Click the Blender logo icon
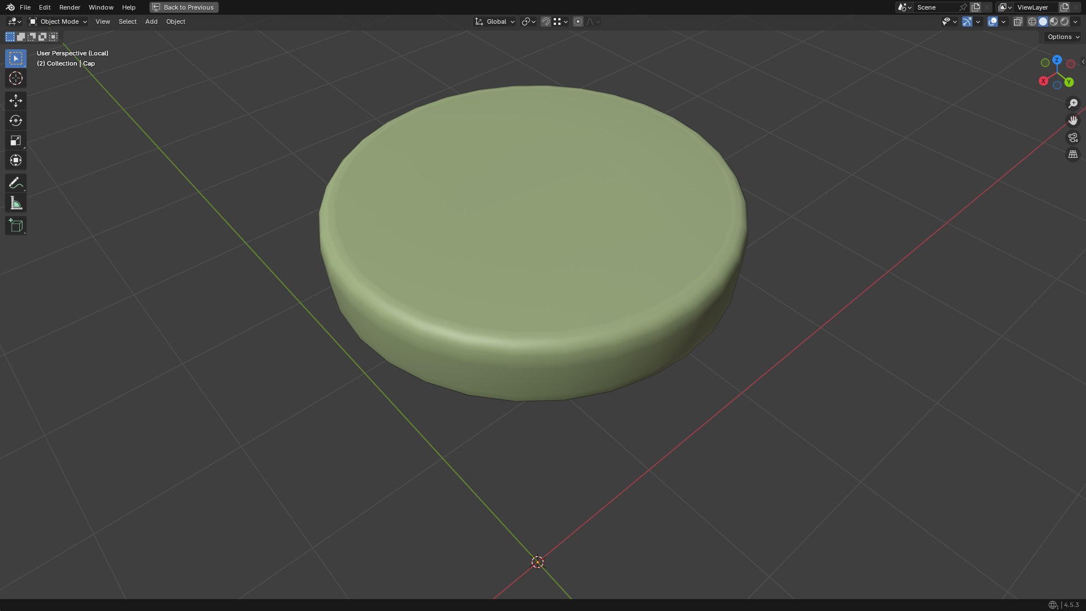The width and height of the screenshot is (1086, 611). [10, 7]
